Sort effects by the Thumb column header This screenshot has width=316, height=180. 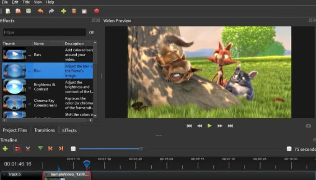17,43
